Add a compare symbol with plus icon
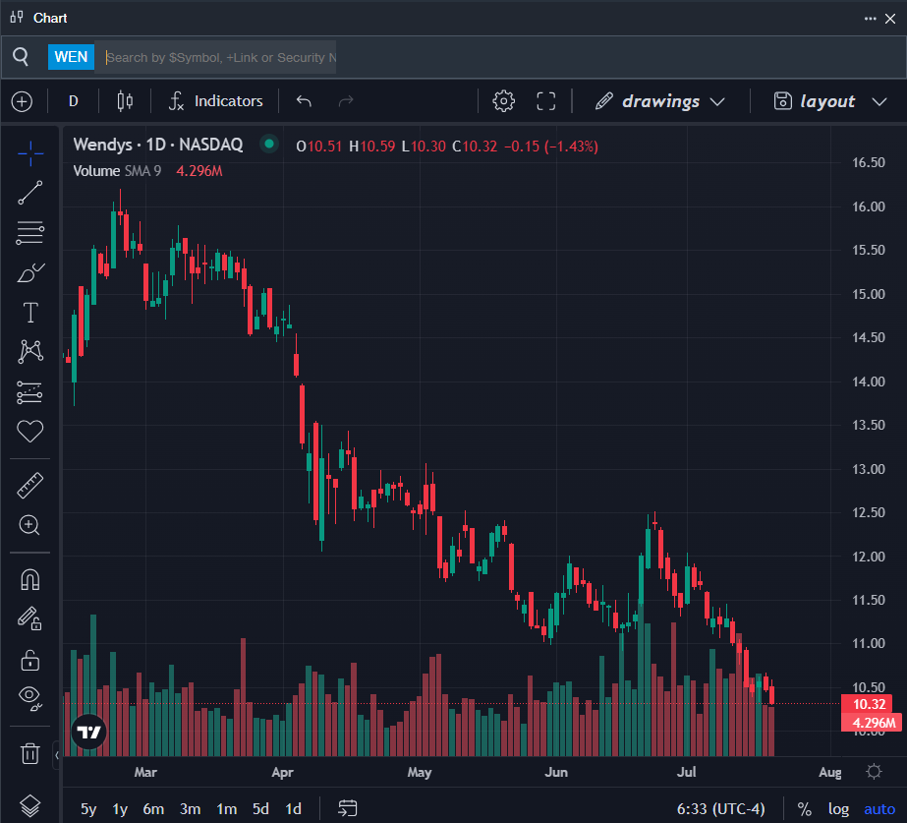This screenshot has width=907, height=823. pos(22,102)
